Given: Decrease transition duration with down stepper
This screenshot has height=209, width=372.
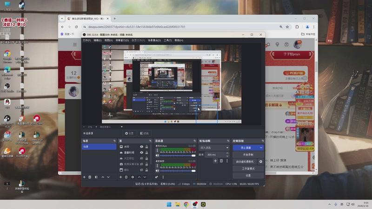Looking at the screenshot, I should pos(227,156).
